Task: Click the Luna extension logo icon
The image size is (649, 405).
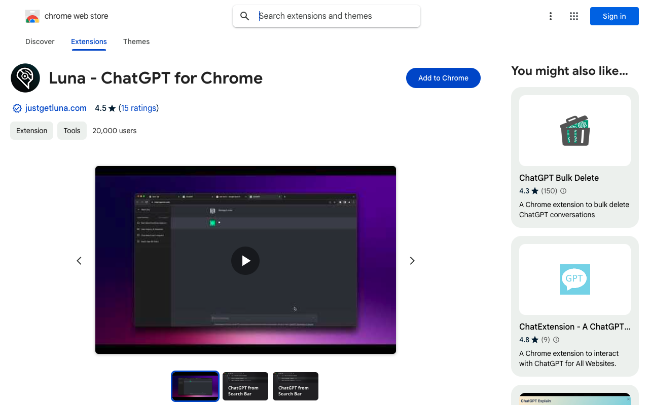Action: pyautogui.click(x=25, y=78)
